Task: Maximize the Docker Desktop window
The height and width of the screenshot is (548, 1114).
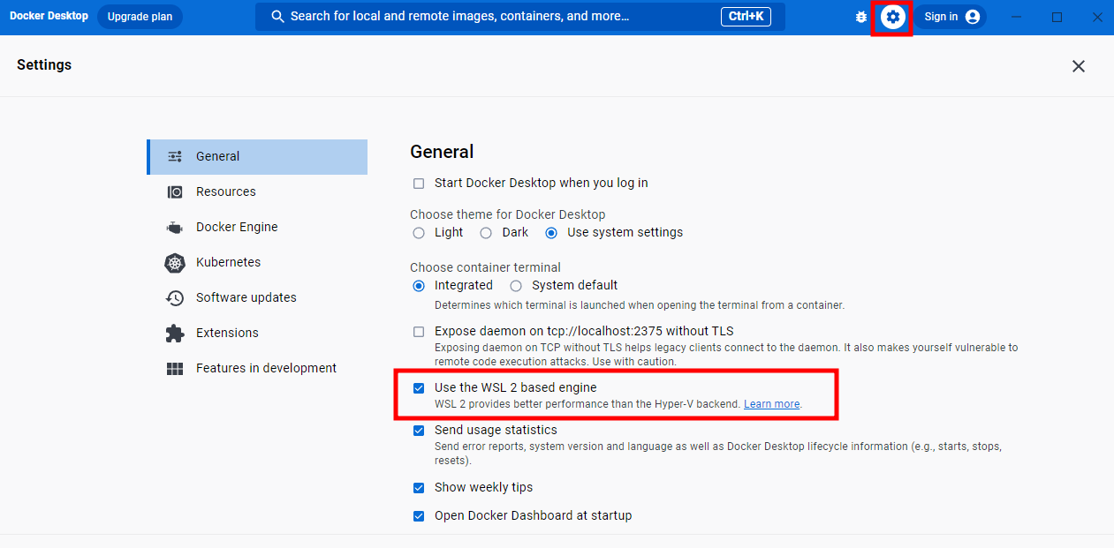Action: tap(1057, 17)
